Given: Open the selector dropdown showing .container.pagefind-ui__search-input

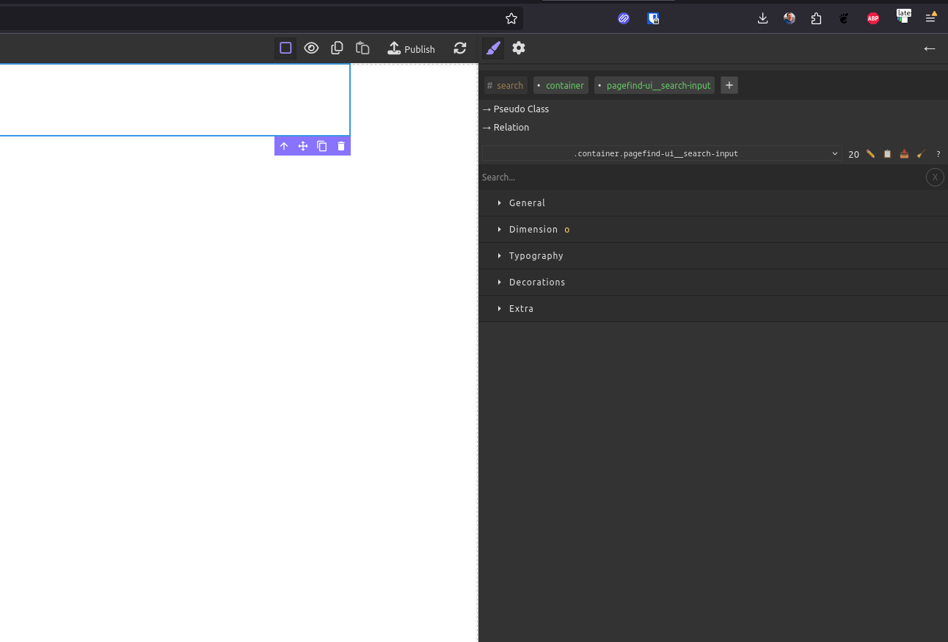Looking at the screenshot, I should (x=834, y=153).
